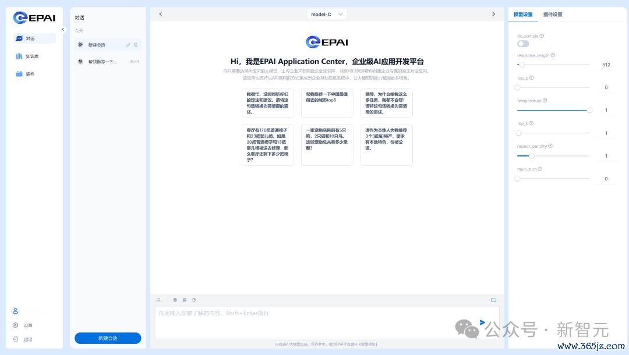Pick the 威海特产 suggestion card
629x355 pixels.
386,145
